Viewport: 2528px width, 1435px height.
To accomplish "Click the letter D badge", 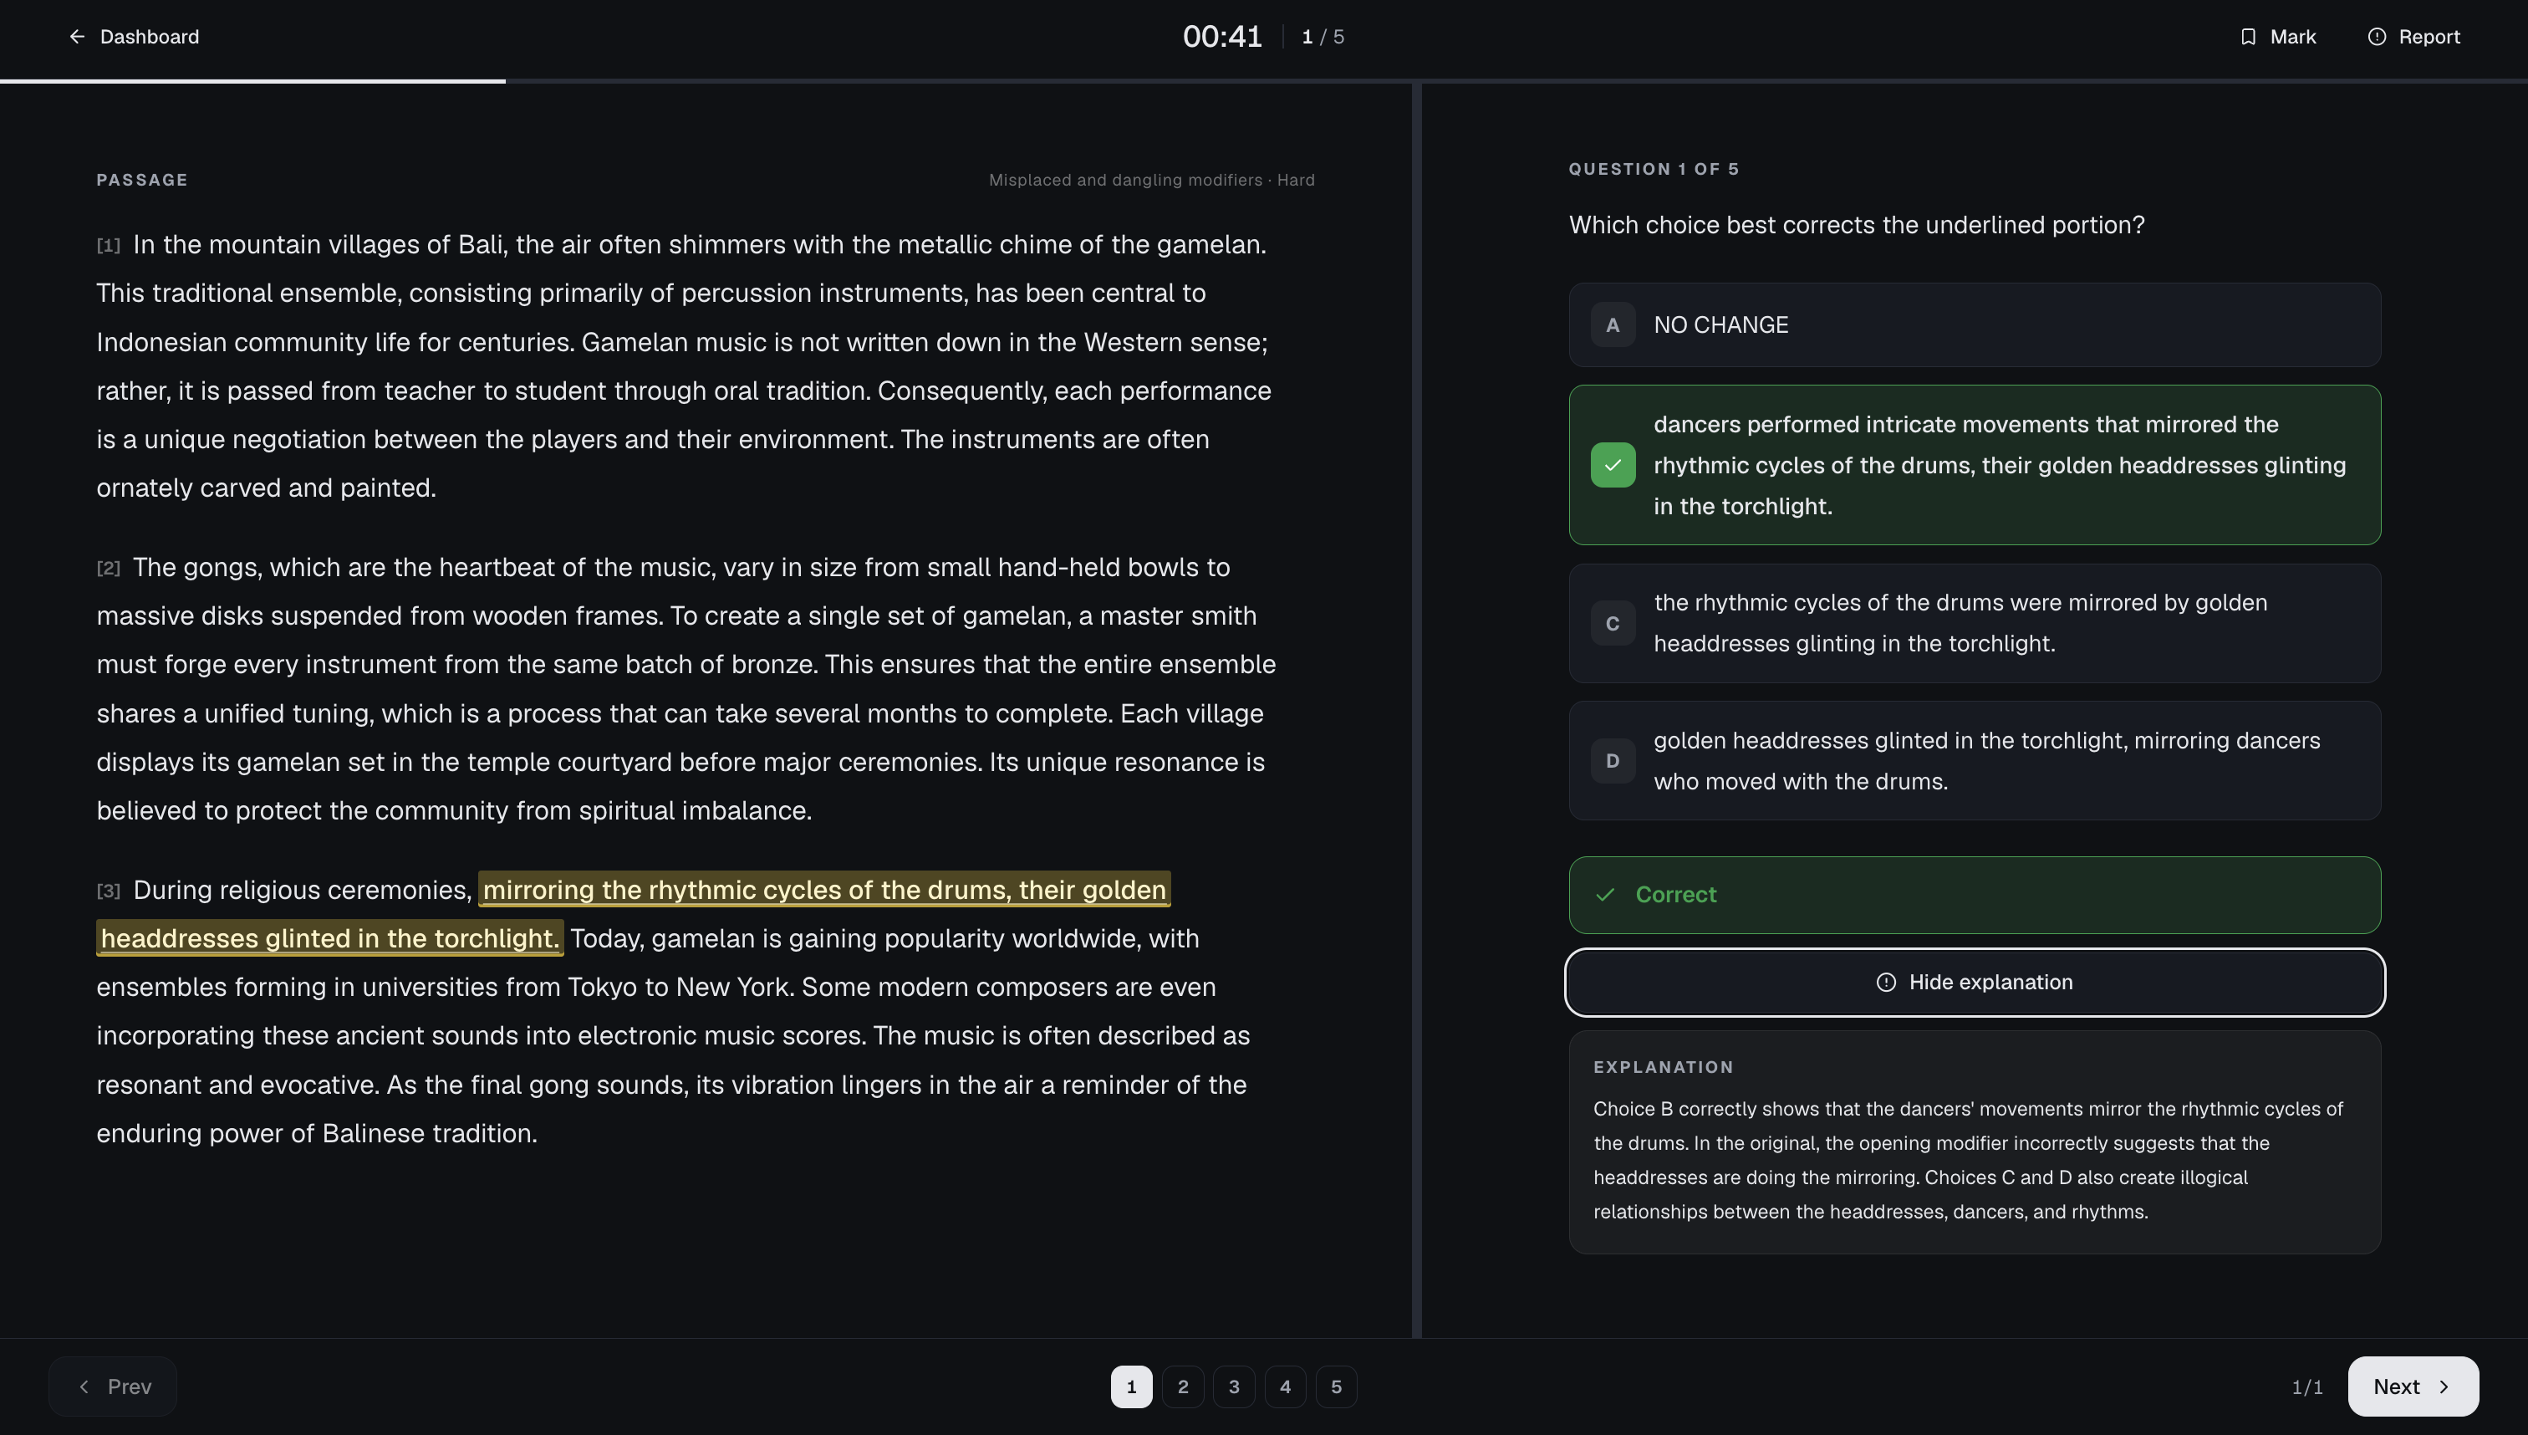I will pyautogui.click(x=1613, y=761).
